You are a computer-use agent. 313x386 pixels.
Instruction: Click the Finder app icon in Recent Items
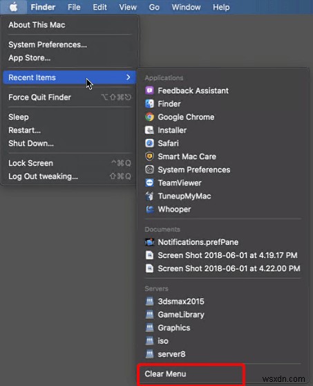[149, 104]
